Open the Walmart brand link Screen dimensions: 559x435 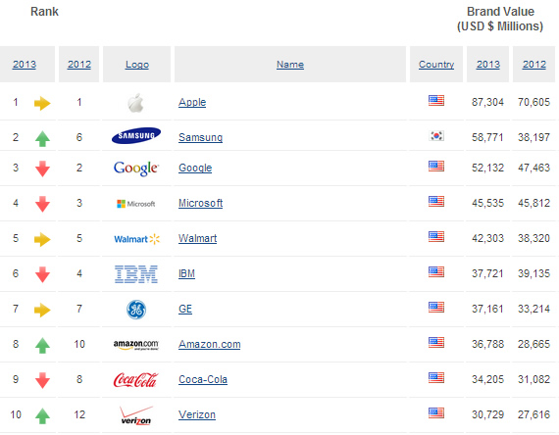pos(197,238)
